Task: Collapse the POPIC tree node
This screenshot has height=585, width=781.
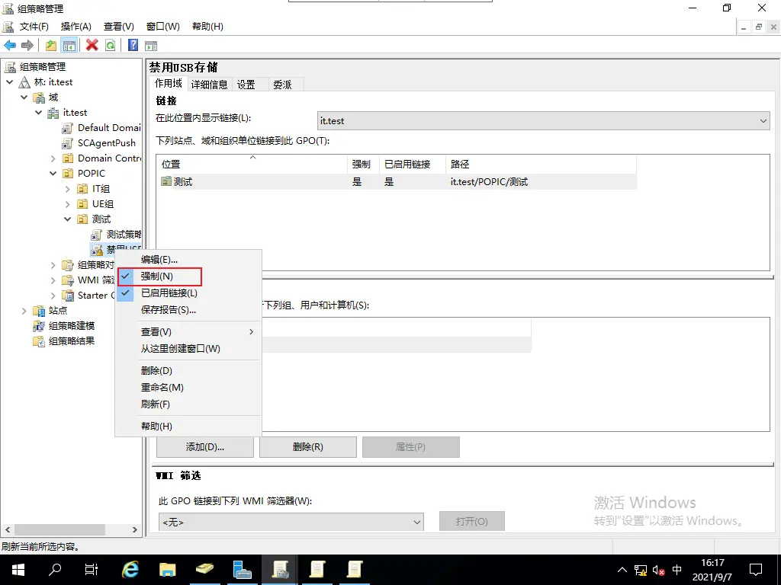Action: click(x=53, y=174)
